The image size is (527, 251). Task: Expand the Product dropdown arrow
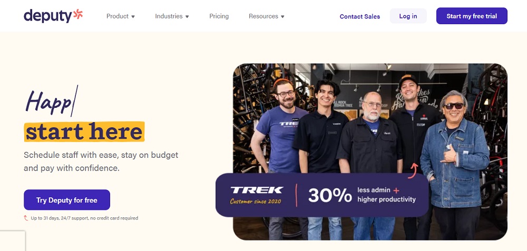[x=133, y=16]
